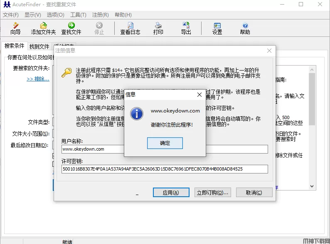The image size is (330, 244).
Task: Click the AcuteFinder app icon in title bar
Action: [x=7, y=5]
